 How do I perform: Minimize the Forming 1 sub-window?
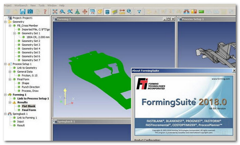click(x=165, y=19)
